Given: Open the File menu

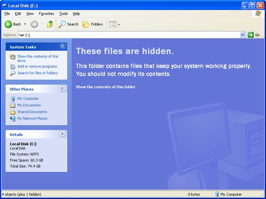Looking at the screenshot, I should [x=7, y=14].
